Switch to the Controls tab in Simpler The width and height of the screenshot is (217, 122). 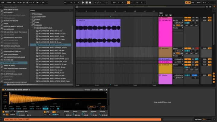[x=95, y=90]
